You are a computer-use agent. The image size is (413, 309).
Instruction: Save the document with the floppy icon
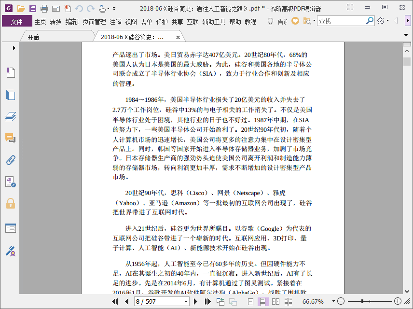click(x=33, y=8)
